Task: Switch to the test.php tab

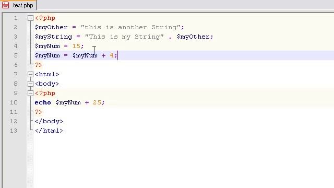Action: point(18,5)
